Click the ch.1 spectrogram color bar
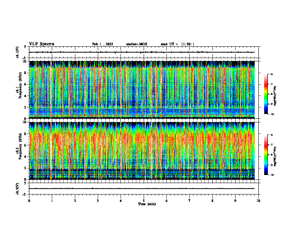Screen dimensions: 291x225 (x=266, y=94)
